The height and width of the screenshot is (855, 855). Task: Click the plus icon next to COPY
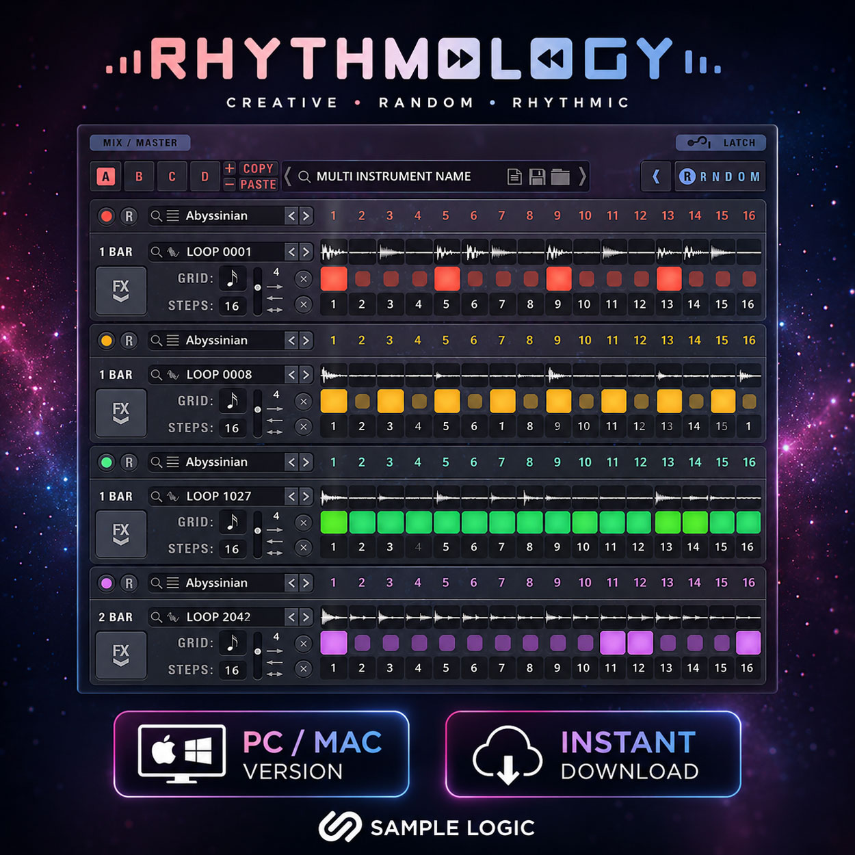pos(230,168)
